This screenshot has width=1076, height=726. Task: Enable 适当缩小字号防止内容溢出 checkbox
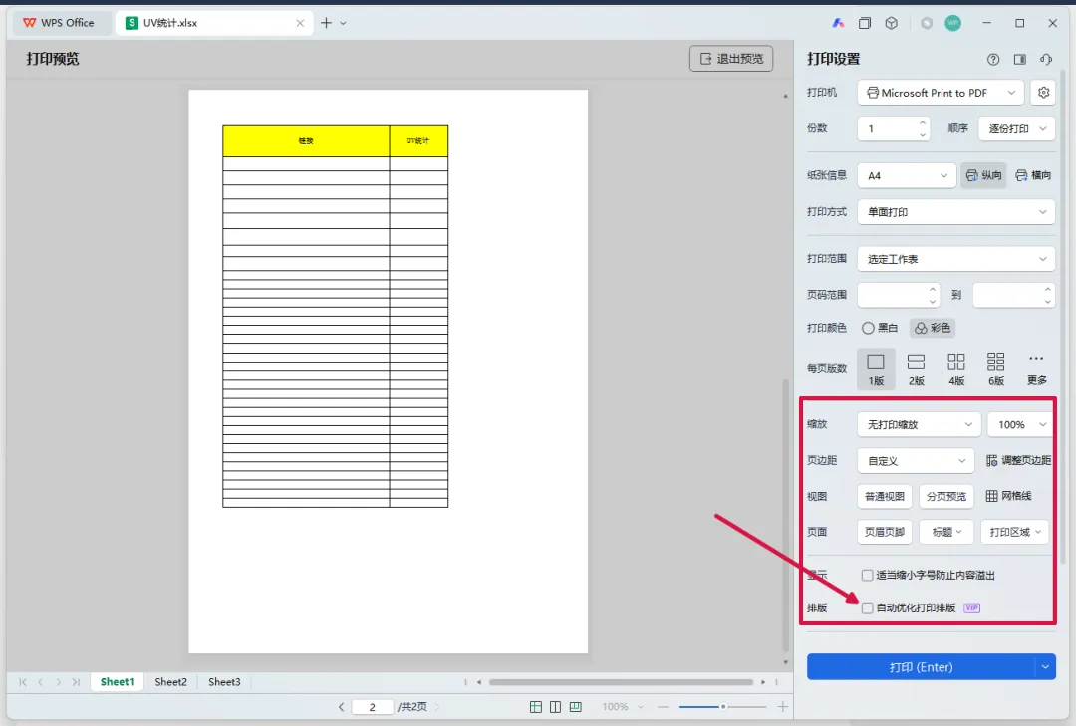(x=868, y=575)
